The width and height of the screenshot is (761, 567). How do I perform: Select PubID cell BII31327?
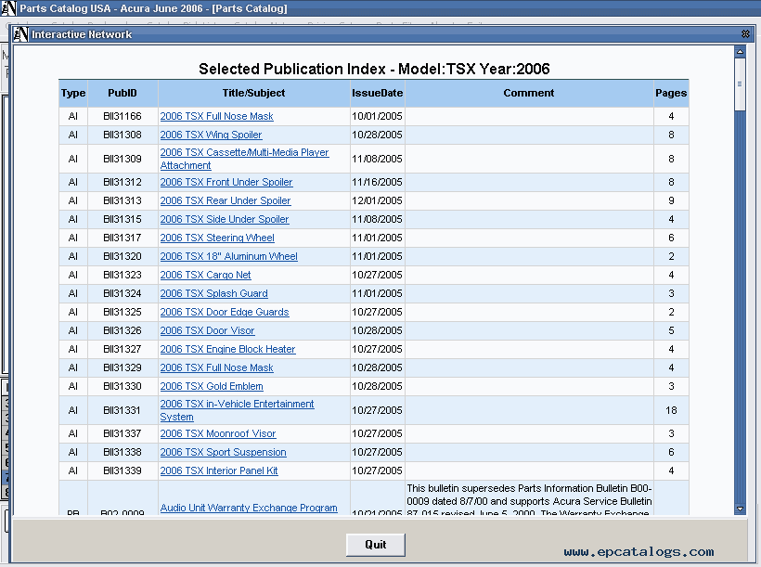click(123, 349)
